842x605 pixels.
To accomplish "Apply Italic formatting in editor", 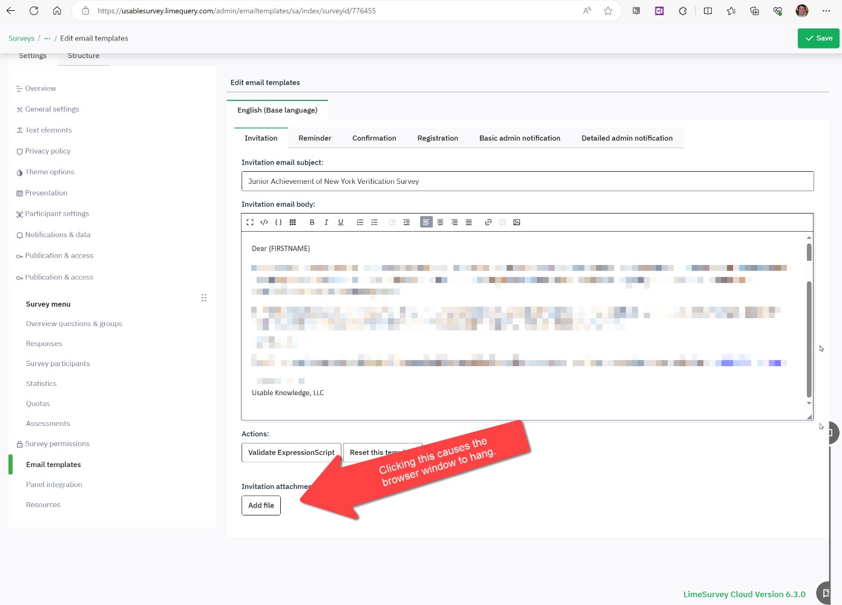I will point(326,222).
